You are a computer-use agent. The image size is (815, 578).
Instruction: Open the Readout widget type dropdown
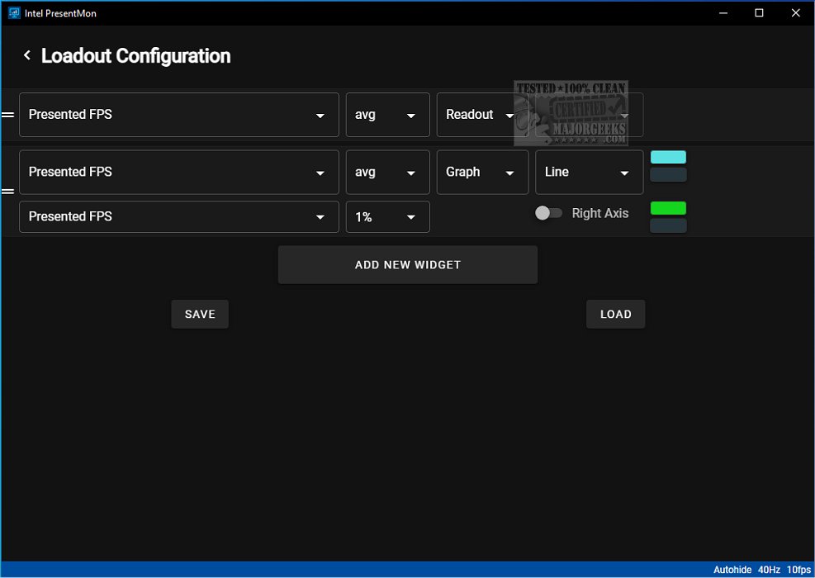click(x=482, y=115)
